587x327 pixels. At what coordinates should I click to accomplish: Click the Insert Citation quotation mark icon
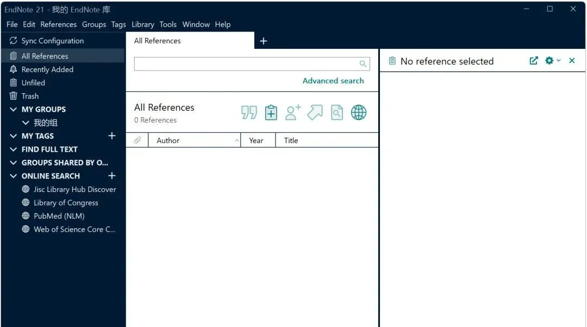pyautogui.click(x=249, y=112)
